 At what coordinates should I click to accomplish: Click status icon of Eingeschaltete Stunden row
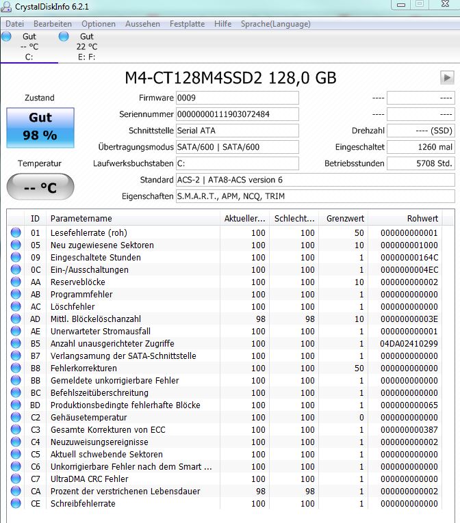click(x=16, y=257)
